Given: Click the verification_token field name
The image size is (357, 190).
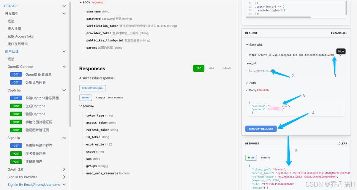Looking at the screenshot, I should (x=102, y=26).
